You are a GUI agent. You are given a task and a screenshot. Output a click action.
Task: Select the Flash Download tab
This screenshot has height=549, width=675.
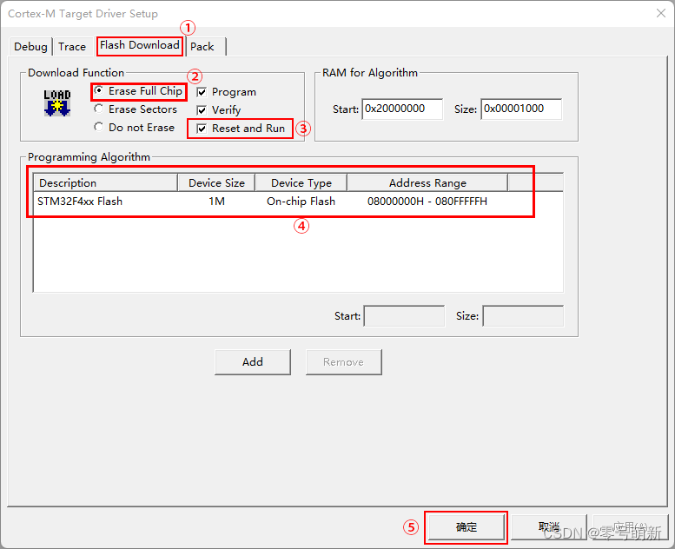click(x=139, y=45)
